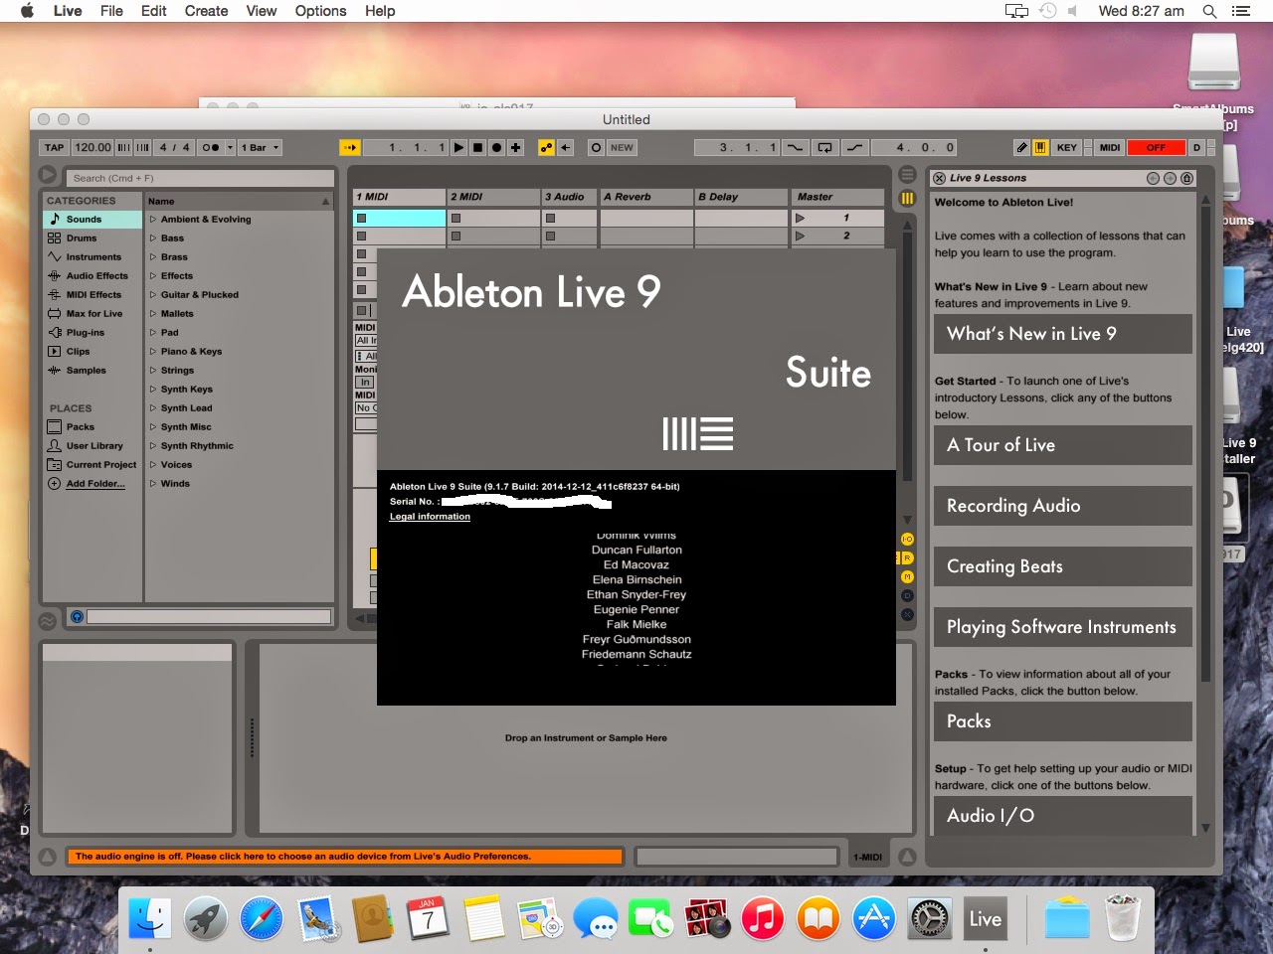
Task: Expand the Guitar & Plucked folder
Action: [x=153, y=294]
